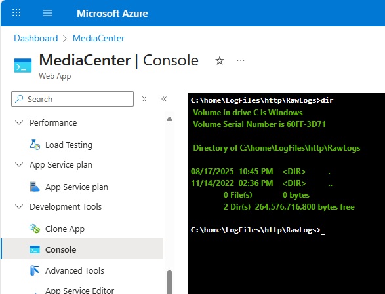Click the App Service plan server icon
Screen dimensions: 385x294
click(x=35, y=187)
